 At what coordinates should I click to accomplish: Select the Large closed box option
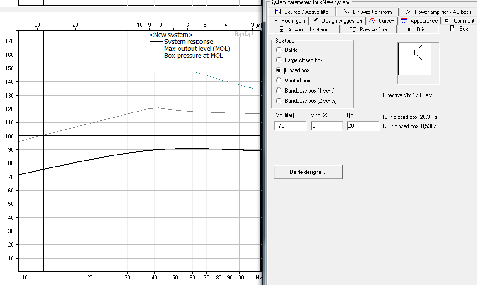click(x=279, y=60)
